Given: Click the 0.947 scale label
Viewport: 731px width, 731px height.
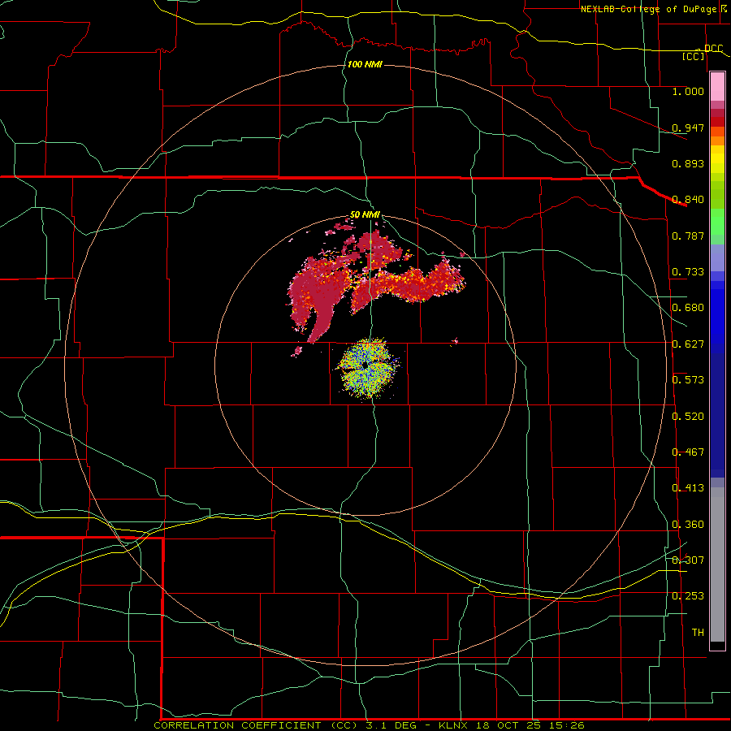Looking at the screenshot, I should point(688,128).
